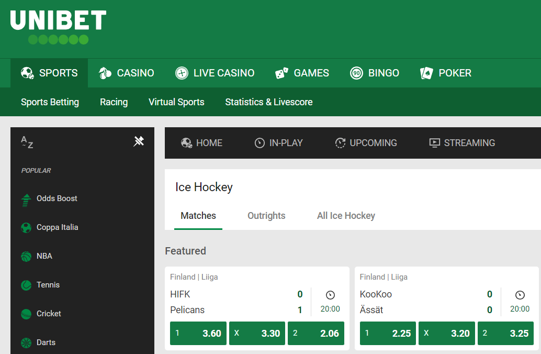Click the Featured section heading

186,251
